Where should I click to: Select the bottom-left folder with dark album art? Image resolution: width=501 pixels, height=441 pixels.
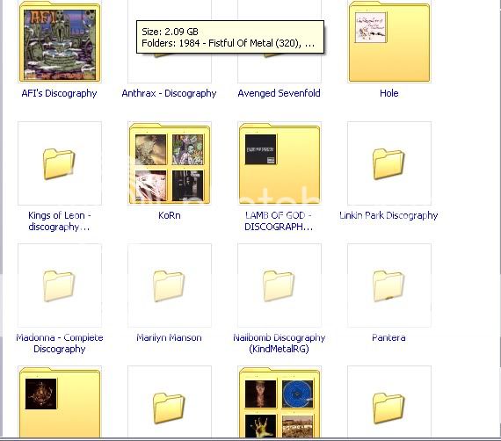click(60, 401)
